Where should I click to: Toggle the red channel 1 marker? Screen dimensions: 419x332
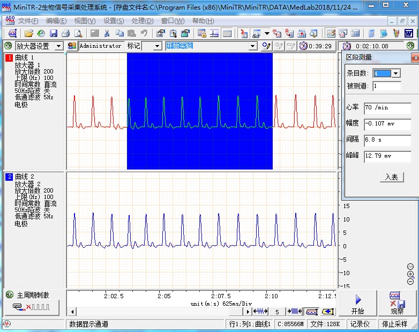coord(9,57)
